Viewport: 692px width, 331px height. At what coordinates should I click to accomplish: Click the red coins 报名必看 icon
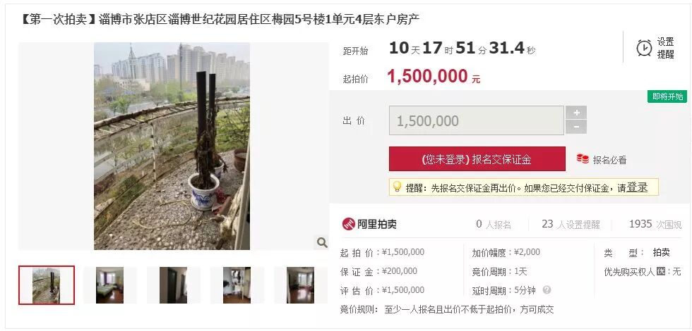[583, 159]
